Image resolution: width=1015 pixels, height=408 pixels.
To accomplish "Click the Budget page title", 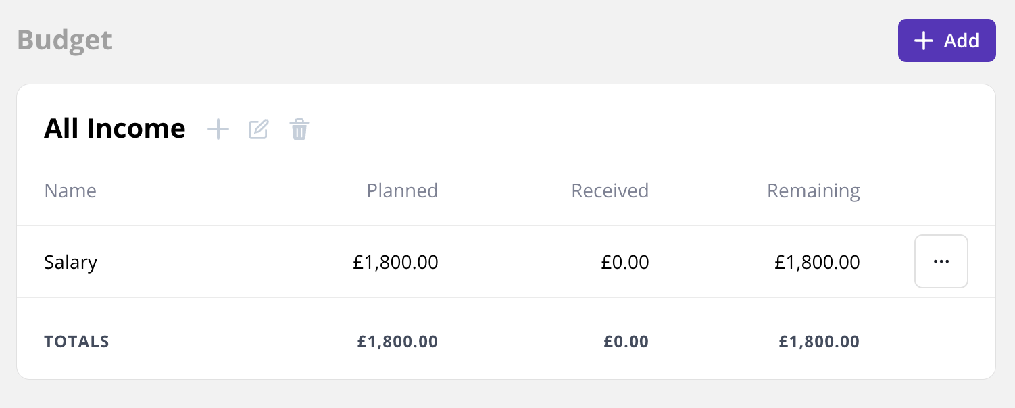I will [65, 40].
